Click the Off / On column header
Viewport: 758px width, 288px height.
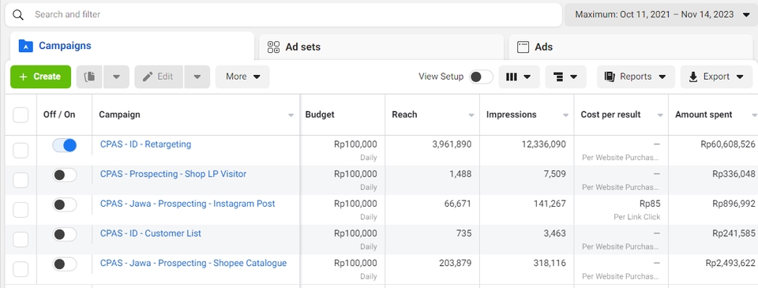click(59, 115)
